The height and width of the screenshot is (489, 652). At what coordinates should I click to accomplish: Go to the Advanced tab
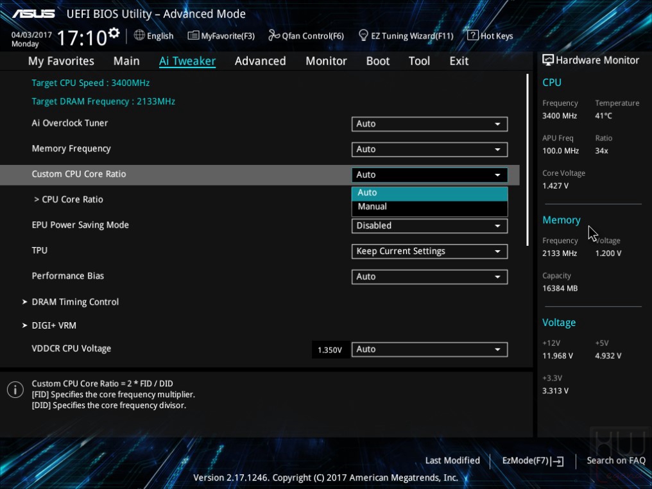coord(261,61)
